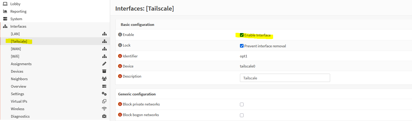Click the Devices archive box icon
This screenshot has width=412, height=121.
[x=104, y=71]
